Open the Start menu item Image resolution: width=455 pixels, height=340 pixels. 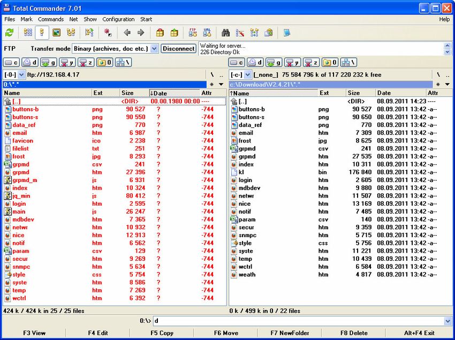(x=146, y=19)
